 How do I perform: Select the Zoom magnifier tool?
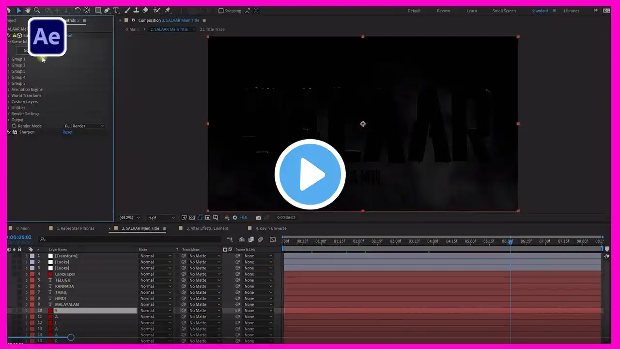point(37,10)
